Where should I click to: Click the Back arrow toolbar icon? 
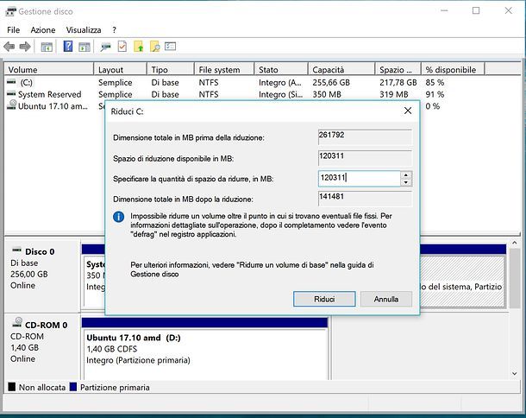click(x=9, y=46)
